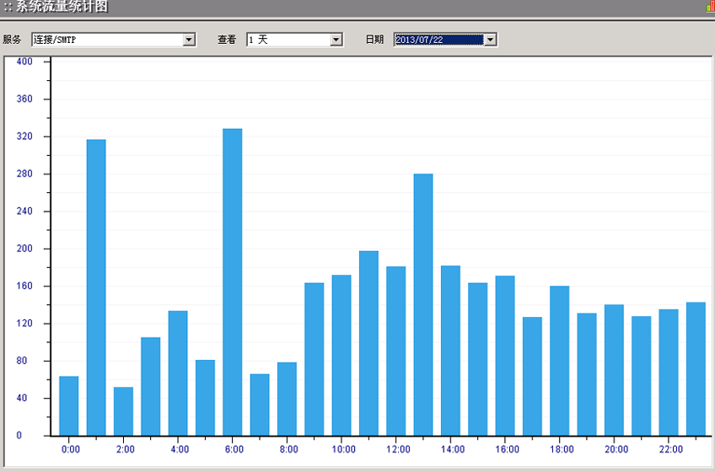Click the 13:00 bar reaching 280
The image size is (715, 472).
423,304
